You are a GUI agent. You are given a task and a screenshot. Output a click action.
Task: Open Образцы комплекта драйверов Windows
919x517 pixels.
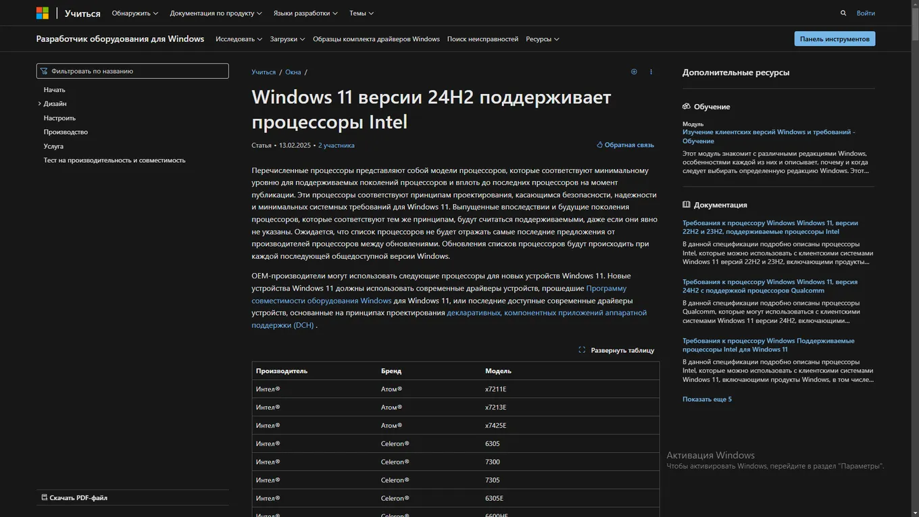376,39
